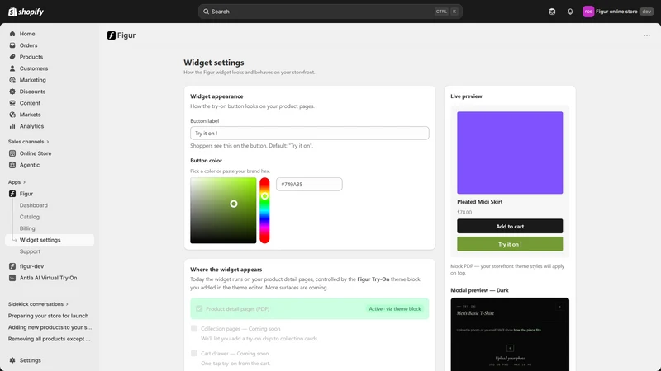Viewport: 661px width, 371px height.
Task: Open the three-dot more actions menu
Action: point(647,35)
